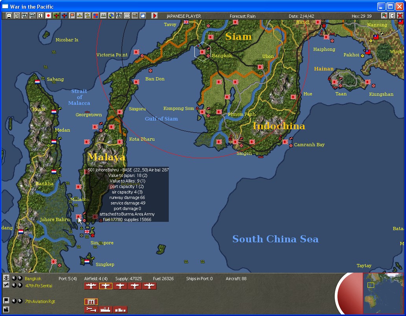Select the wrench support icon under 7th Aviation Rgt

coord(90,310)
